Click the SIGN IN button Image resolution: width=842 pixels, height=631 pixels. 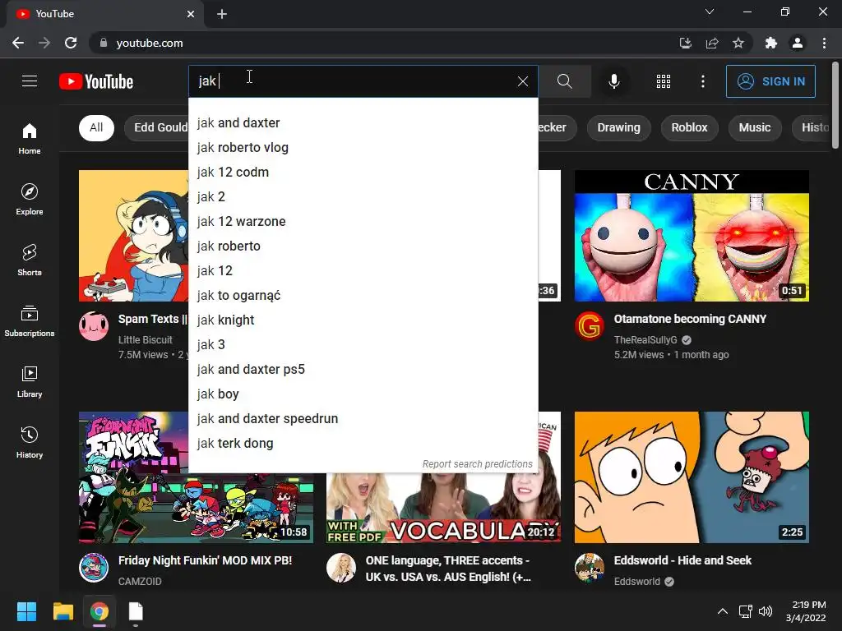(x=770, y=81)
